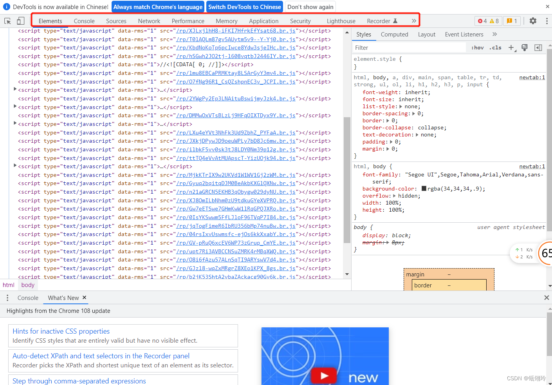Show more Styles sidebar tabs chevron
Viewport: 552px width, 385px height.
[494, 35]
